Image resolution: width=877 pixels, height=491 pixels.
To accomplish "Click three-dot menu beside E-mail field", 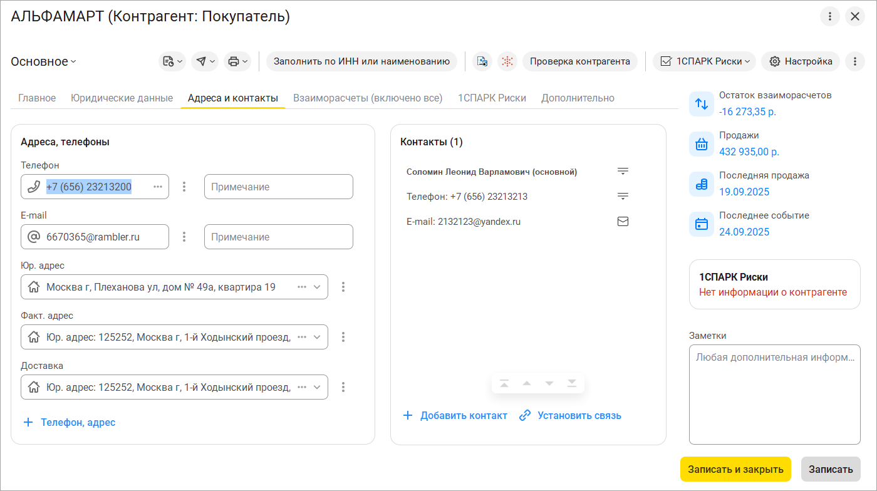I will tap(184, 237).
